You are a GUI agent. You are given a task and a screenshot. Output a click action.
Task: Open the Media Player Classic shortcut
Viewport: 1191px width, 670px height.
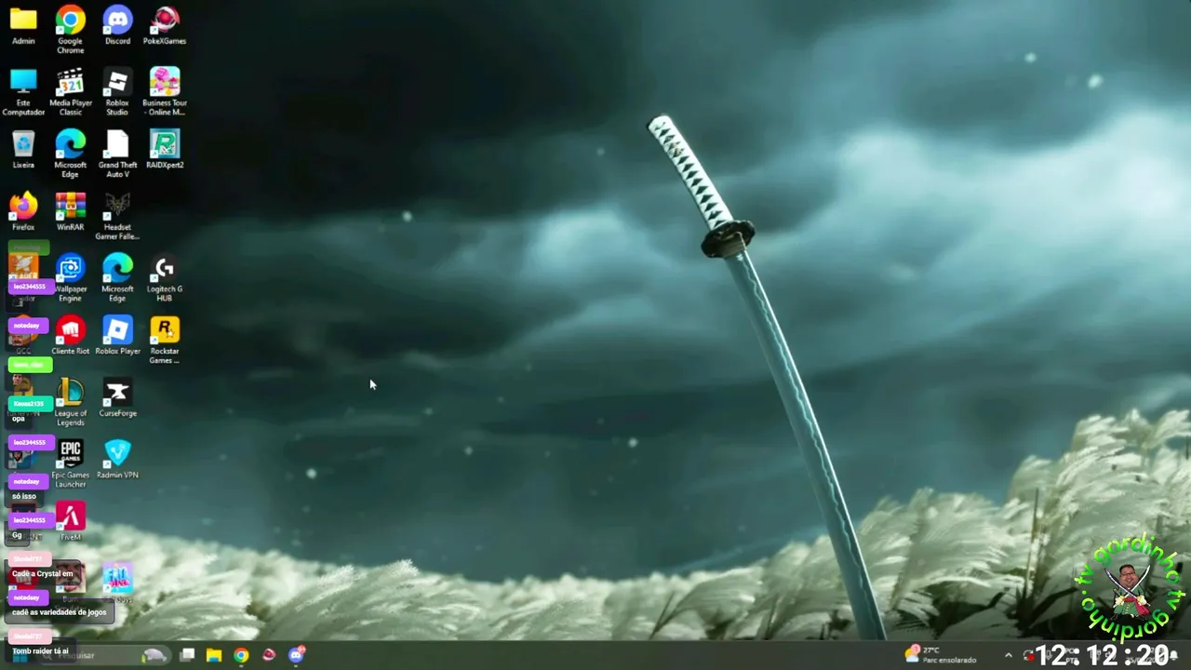coord(71,92)
